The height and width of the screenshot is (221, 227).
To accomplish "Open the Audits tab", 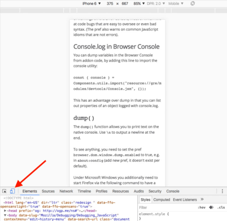I will pos(139,191).
